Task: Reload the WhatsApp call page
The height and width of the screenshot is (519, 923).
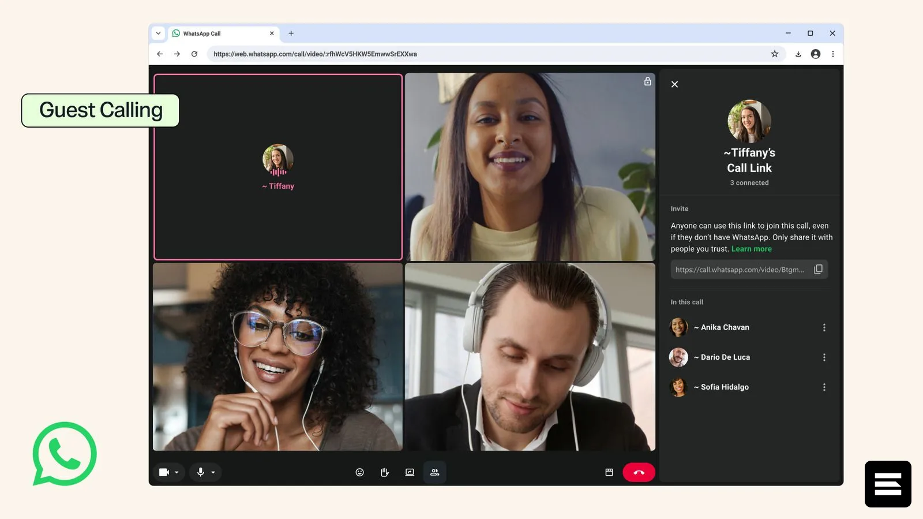Action: pos(194,54)
